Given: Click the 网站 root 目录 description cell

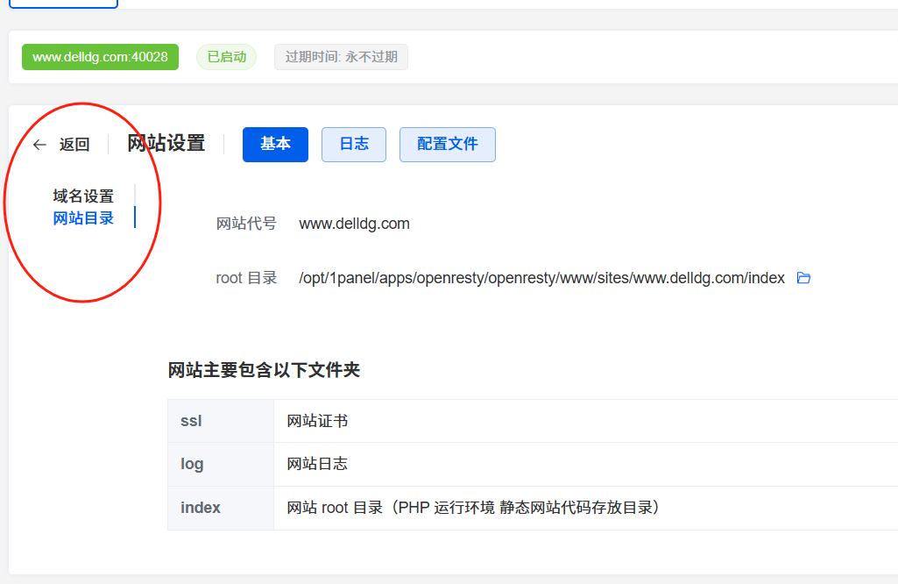Looking at the screenshot, I should click(586, 508).
